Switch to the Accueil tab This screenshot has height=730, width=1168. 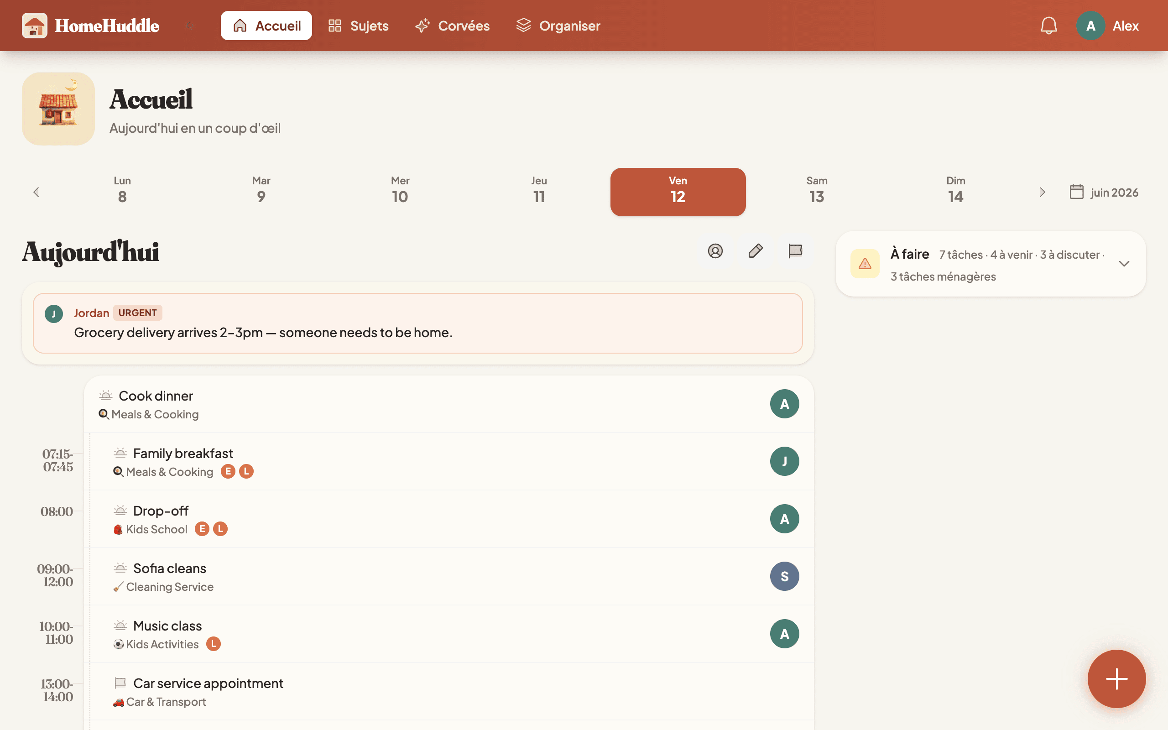click(x=266, y=26)
